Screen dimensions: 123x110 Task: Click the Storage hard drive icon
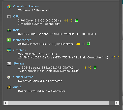pos(9,63)
